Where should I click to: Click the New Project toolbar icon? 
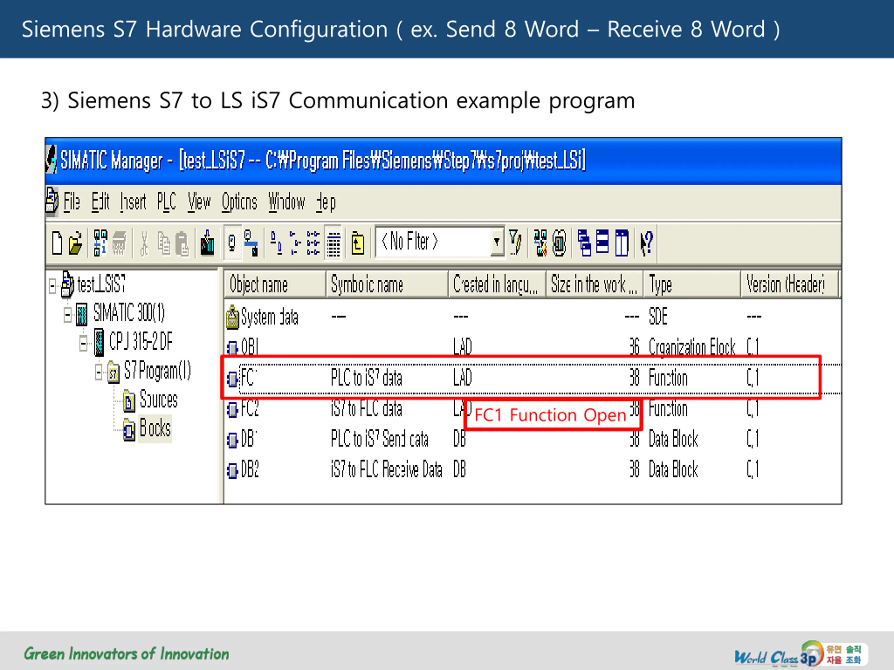(x=57, y=243)
